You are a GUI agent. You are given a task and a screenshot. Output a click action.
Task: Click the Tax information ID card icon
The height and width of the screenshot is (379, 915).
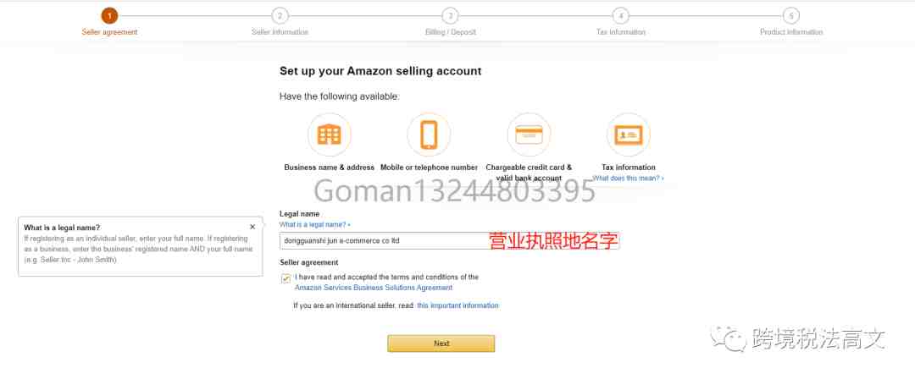click(629, 135)
